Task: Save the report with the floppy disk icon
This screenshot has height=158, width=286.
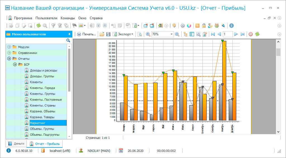Action: [108, 34]
